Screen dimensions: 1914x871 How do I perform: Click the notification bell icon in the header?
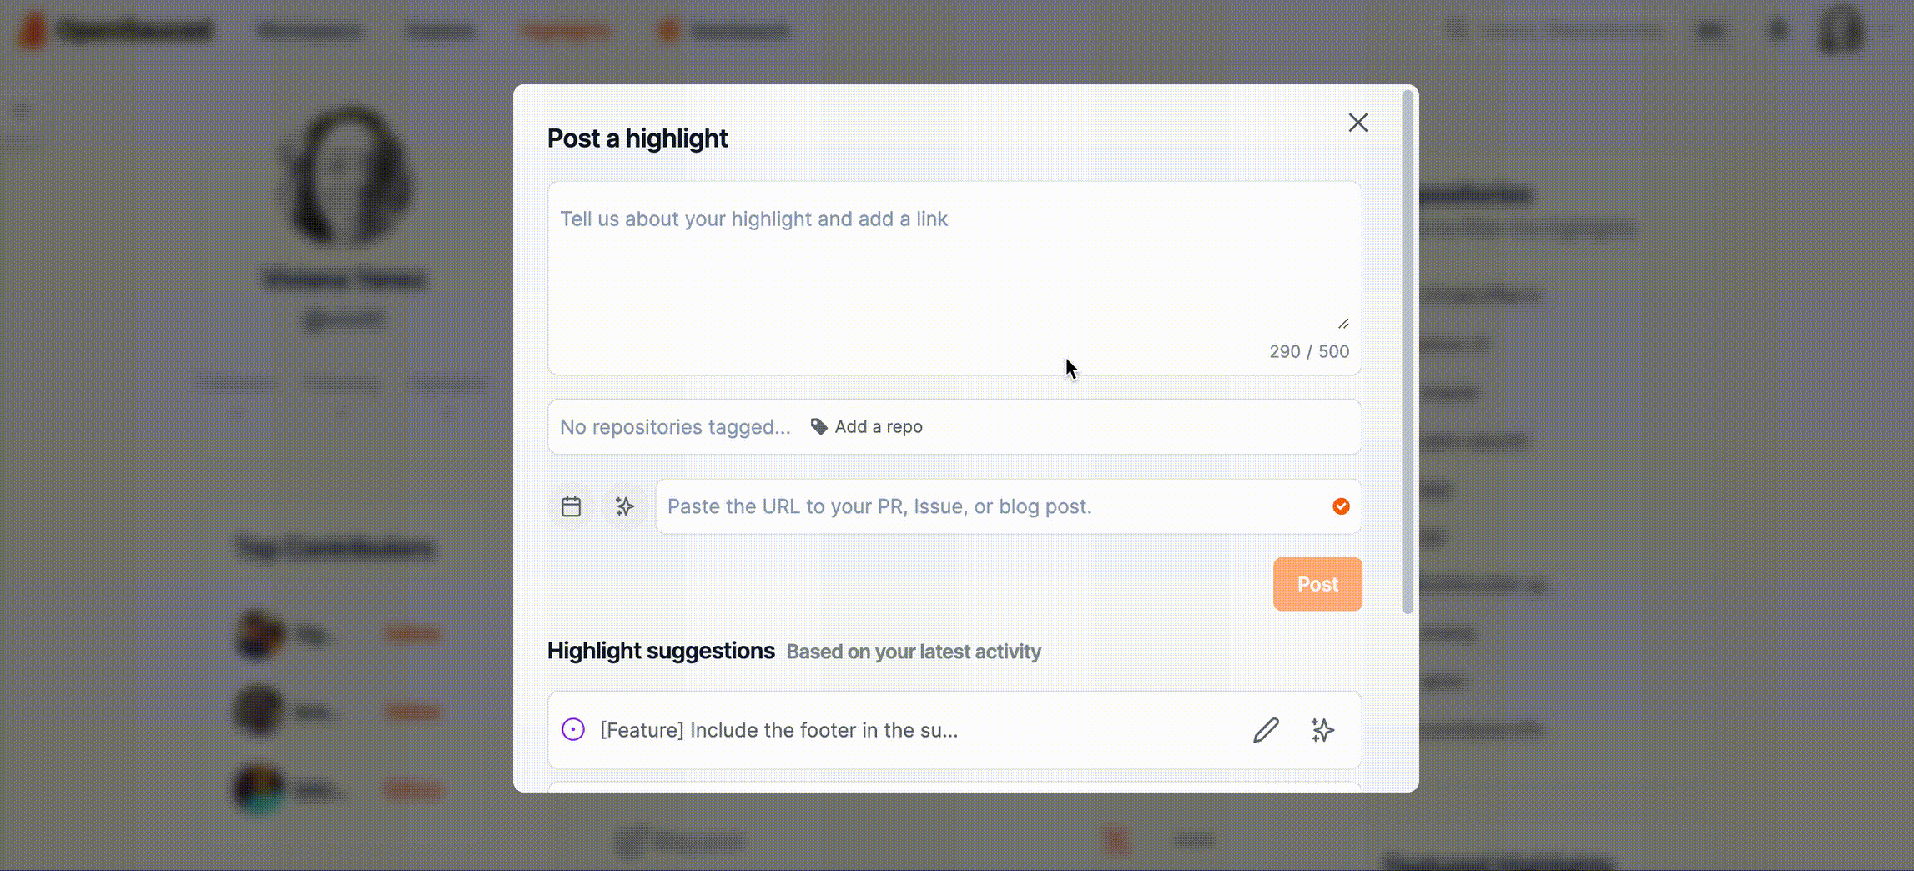[x=1777, y=30]
